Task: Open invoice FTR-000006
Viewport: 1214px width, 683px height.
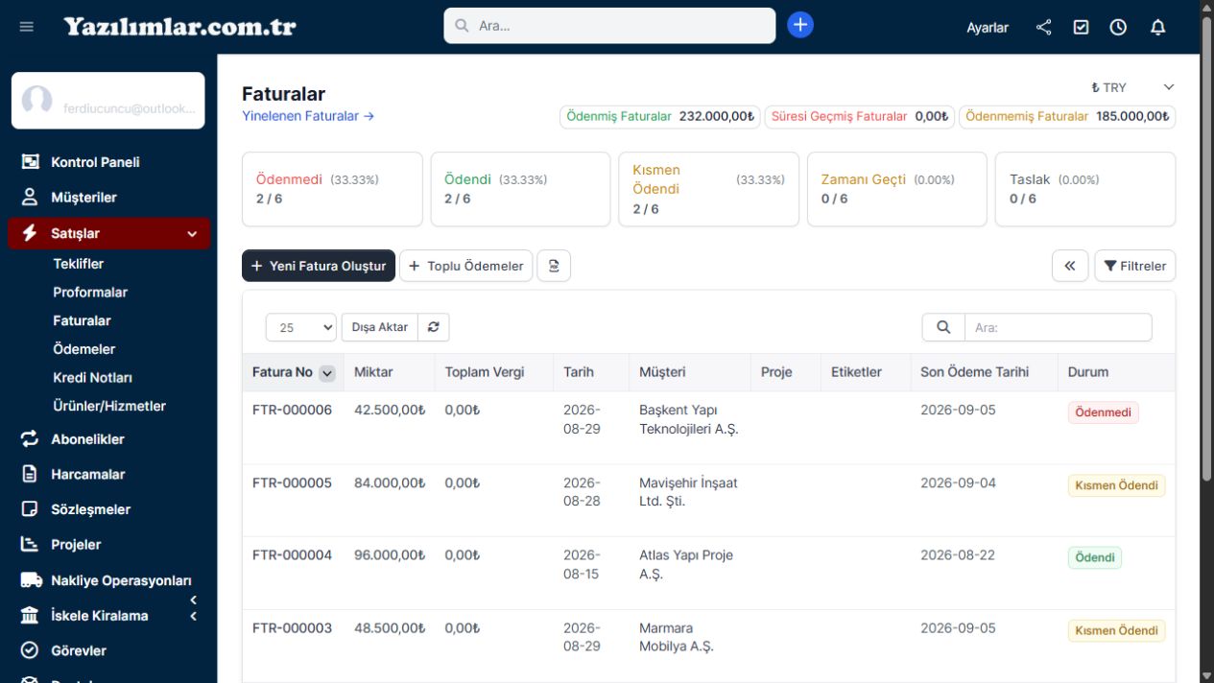Action: (292, 411)
